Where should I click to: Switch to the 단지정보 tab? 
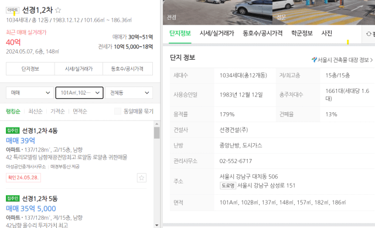[x=180, y=33]
